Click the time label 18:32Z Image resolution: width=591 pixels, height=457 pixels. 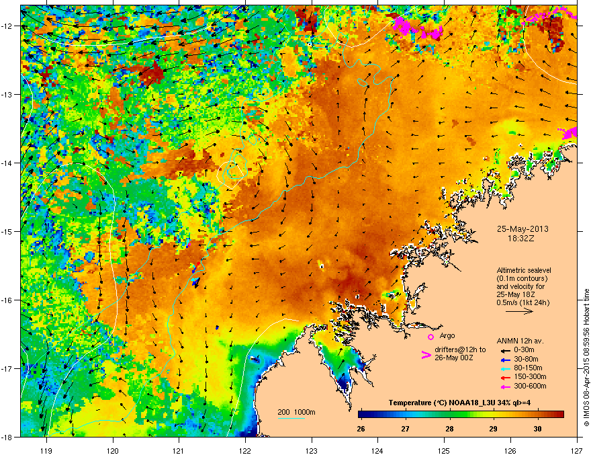[522, 239]
